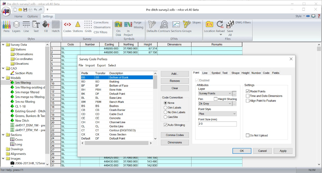The width and height of the screenshot is (322, 173).
Task: Collapse the Sections tree node
Action: (x=3, y=135)
